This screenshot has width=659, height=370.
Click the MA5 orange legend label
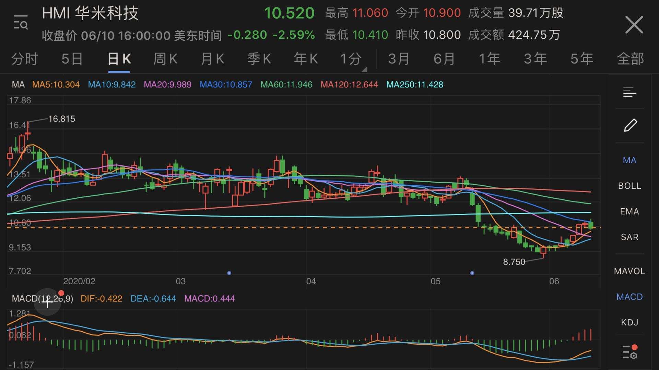(x=56, y=85)
